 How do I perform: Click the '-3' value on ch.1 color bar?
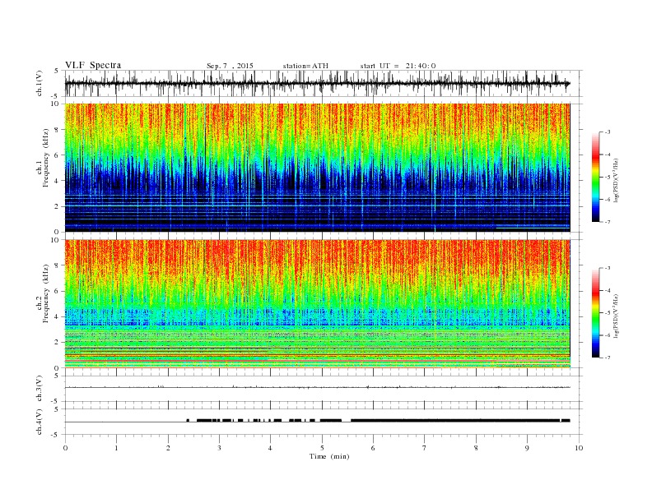(607, 132)
